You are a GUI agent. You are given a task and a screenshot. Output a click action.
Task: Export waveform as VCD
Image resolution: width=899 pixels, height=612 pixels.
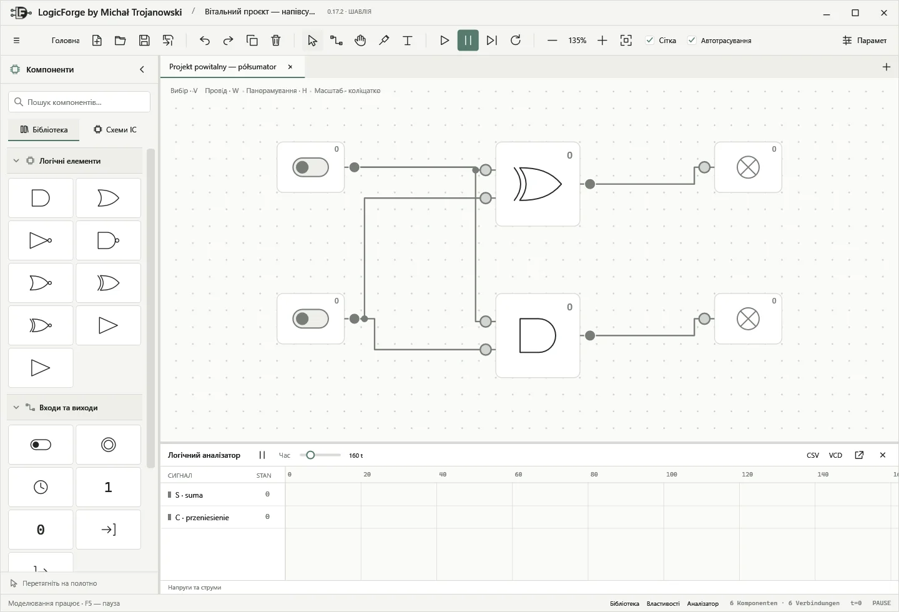coord(835,455)
